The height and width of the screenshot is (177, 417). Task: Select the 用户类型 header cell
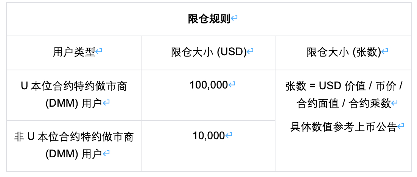[x=74, y=52]
